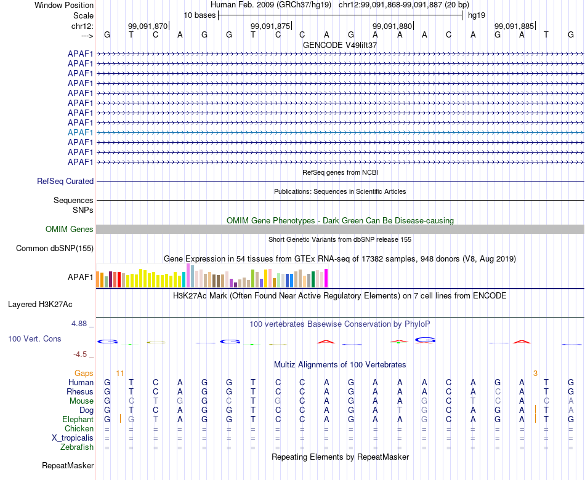585x480 pixels.
Task: Click the magenta bar in GTEx expression chart
Action: (326, 278)
